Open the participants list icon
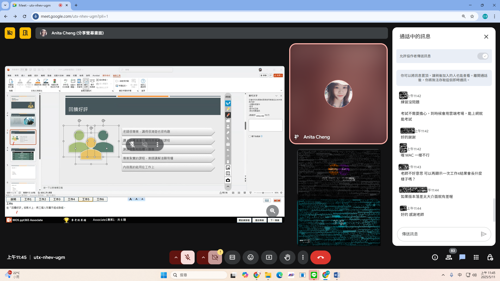The width and height of the screenshot is (500, 281). pos(449,257)
